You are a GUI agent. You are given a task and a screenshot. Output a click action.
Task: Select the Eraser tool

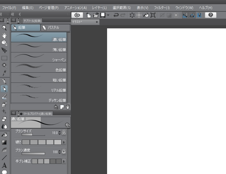4,119
